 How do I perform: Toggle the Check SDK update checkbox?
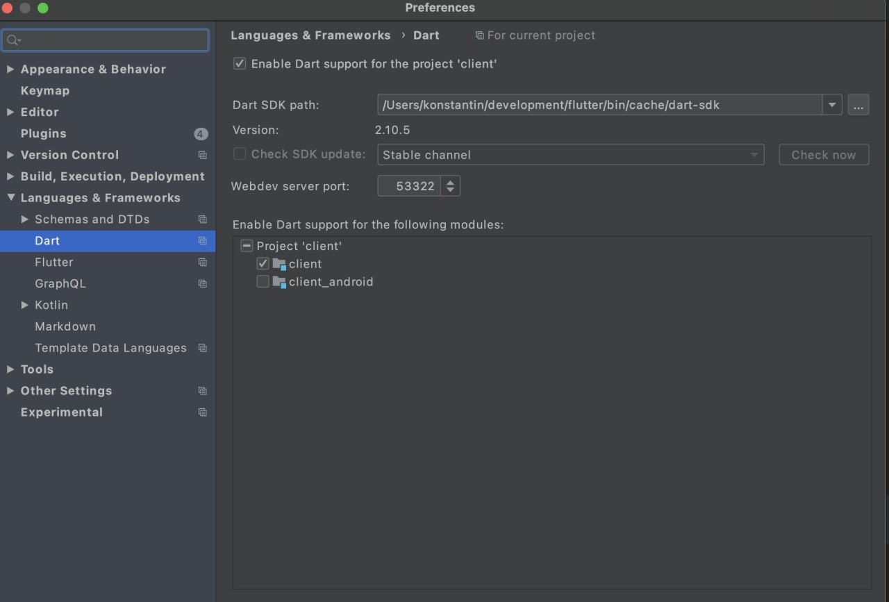[x=240, y=154]
